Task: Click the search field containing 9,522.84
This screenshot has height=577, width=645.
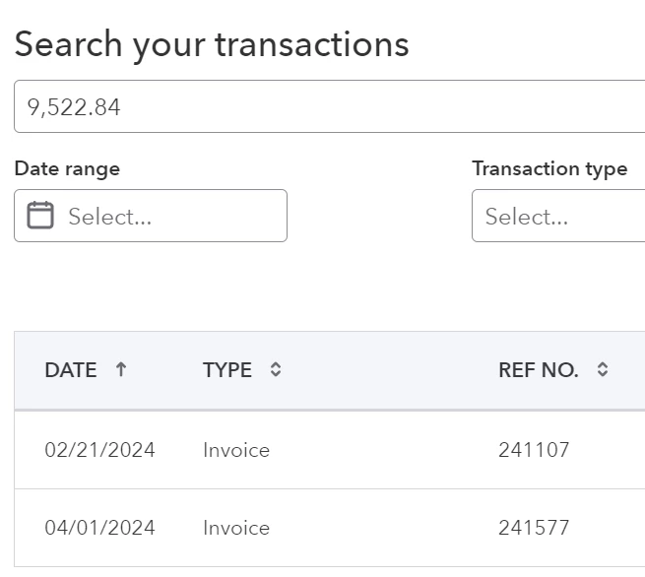Action: [330, 106]
